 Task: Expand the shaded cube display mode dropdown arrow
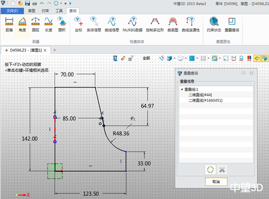pyautogui.click(x=175, y=58)
